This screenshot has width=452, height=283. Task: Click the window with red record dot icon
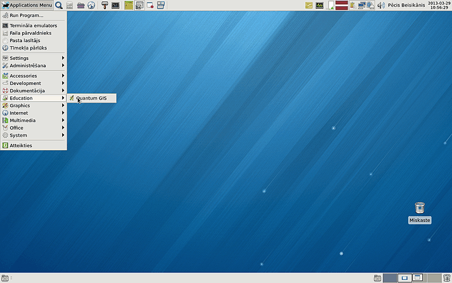pos(150,5)
